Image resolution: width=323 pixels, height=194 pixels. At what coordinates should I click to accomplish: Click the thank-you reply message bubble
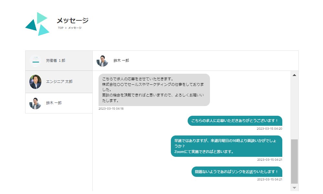[235, 121]
